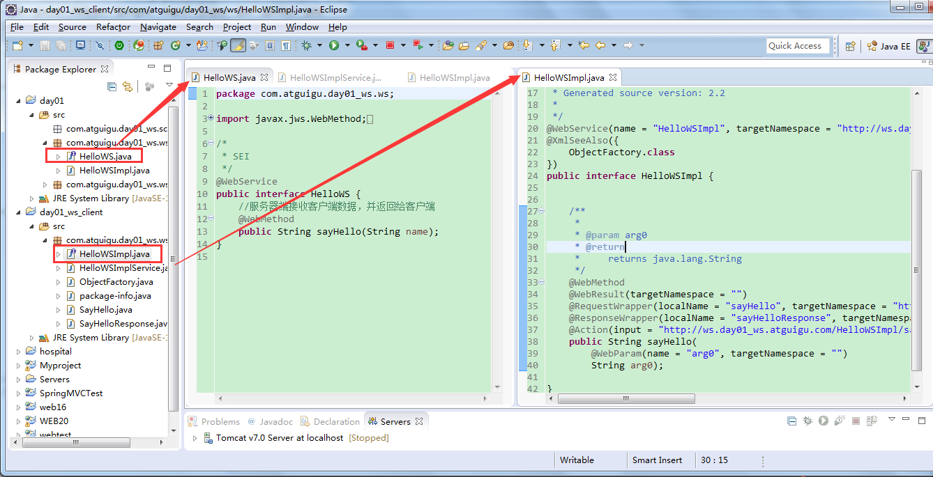Close the HelloWS.java editor tab

coord(264,77)
